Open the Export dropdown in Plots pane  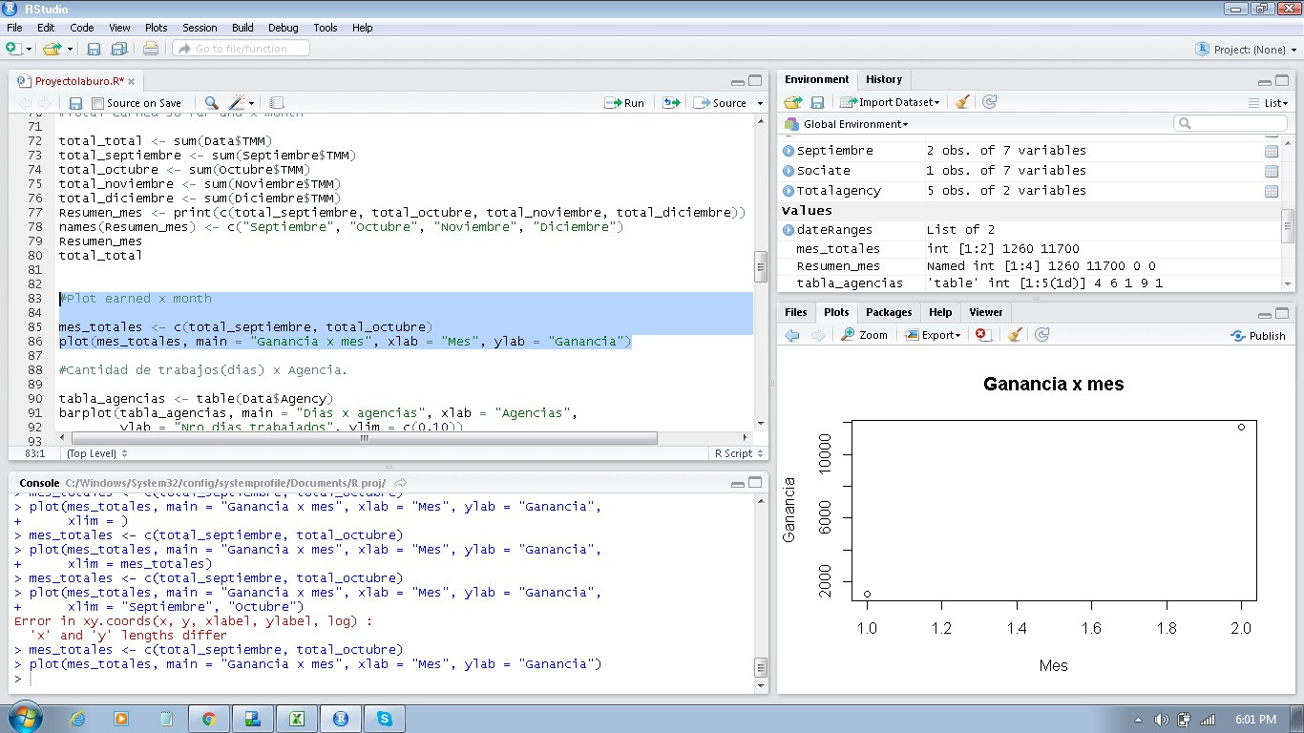click(933, 335)
